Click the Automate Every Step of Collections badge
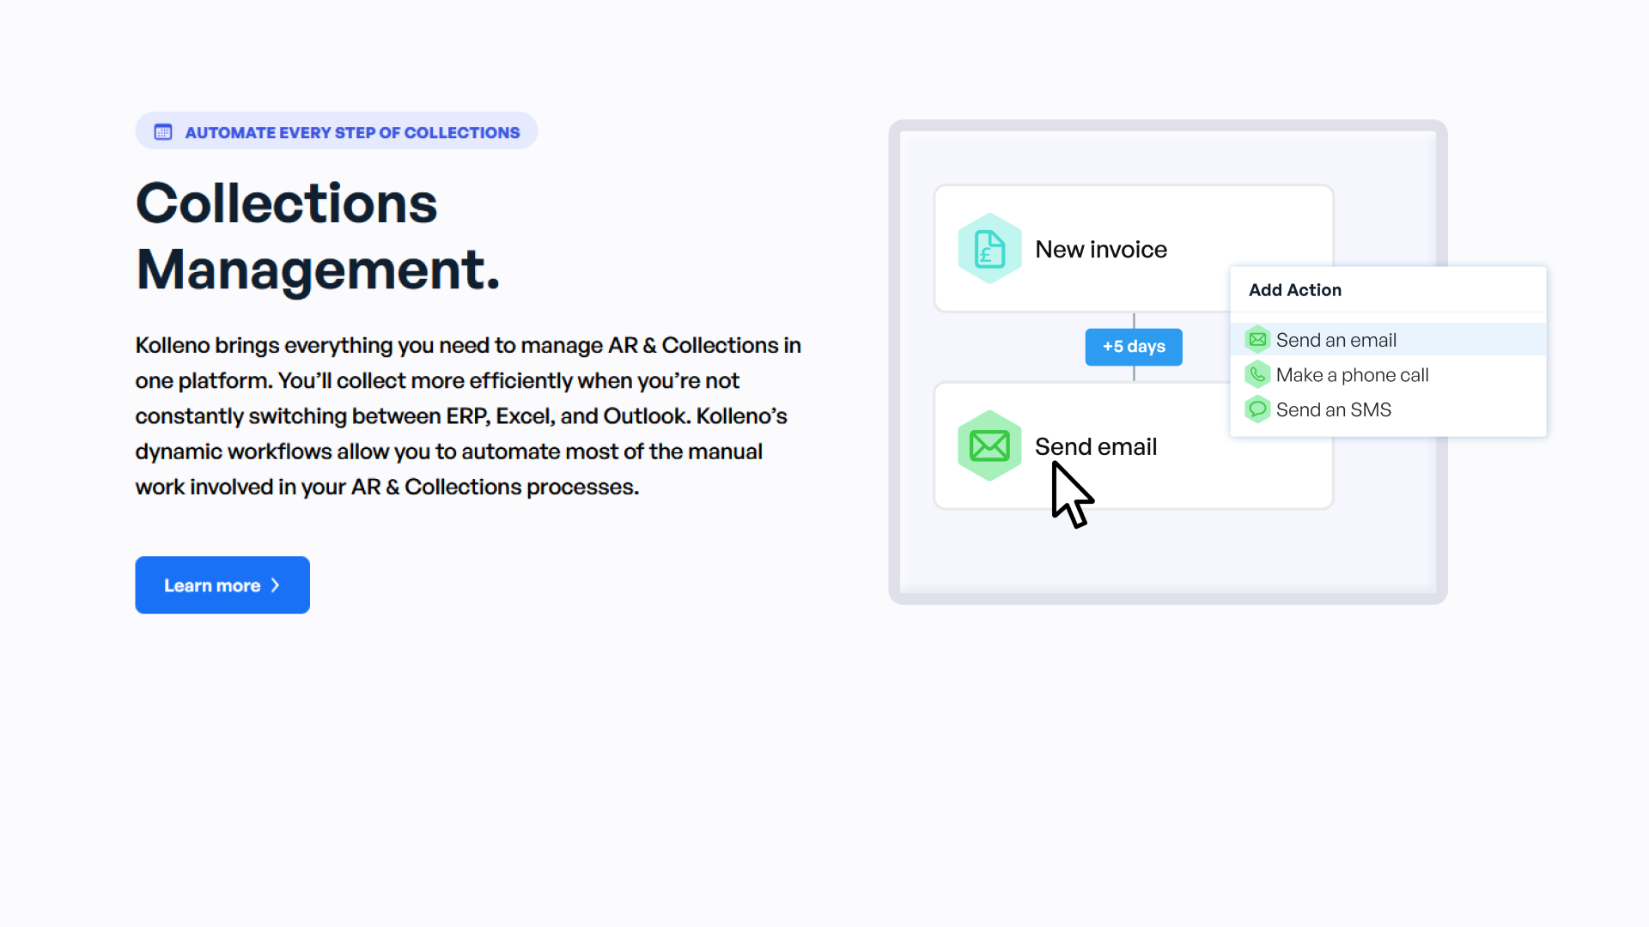The image size is (1649, 927). [x=352, y=132]
